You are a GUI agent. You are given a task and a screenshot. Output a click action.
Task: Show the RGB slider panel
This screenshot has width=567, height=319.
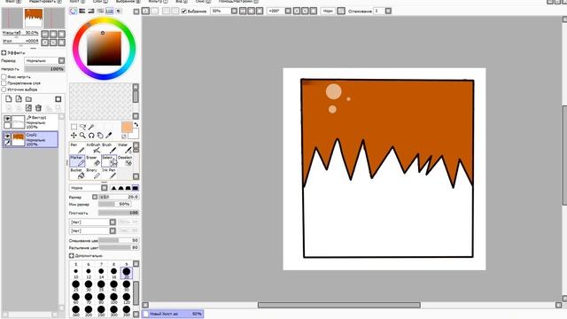[82, 12]
